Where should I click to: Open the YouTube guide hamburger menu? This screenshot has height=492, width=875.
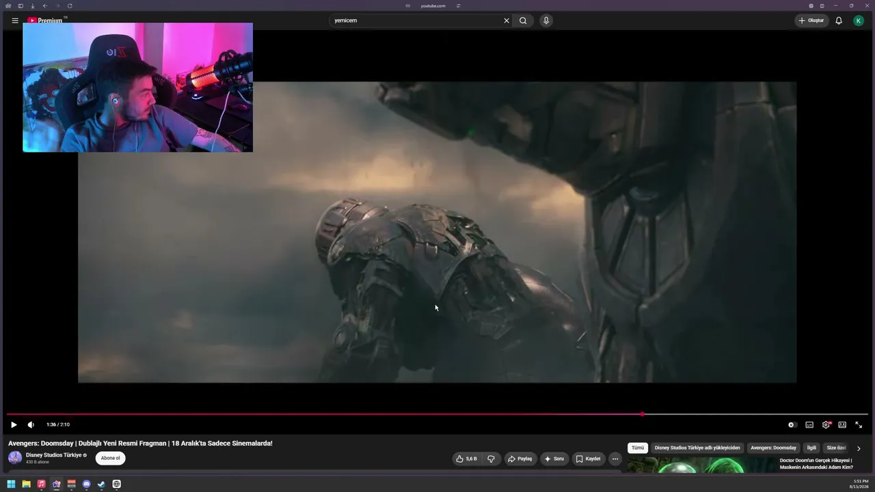pyautogui.click(x=15, y=20)
